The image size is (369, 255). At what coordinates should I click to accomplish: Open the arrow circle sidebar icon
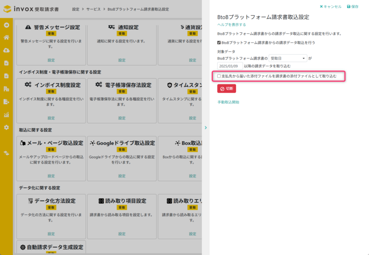click(x=6, y=25)
